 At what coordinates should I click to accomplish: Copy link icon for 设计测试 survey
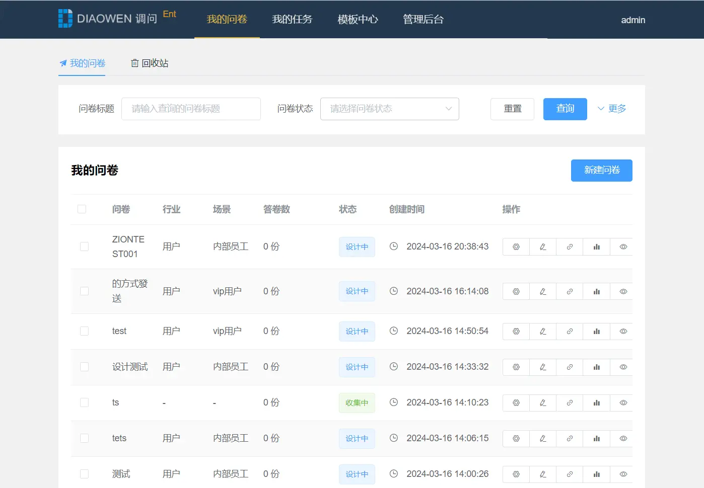[x=570, y=367]
